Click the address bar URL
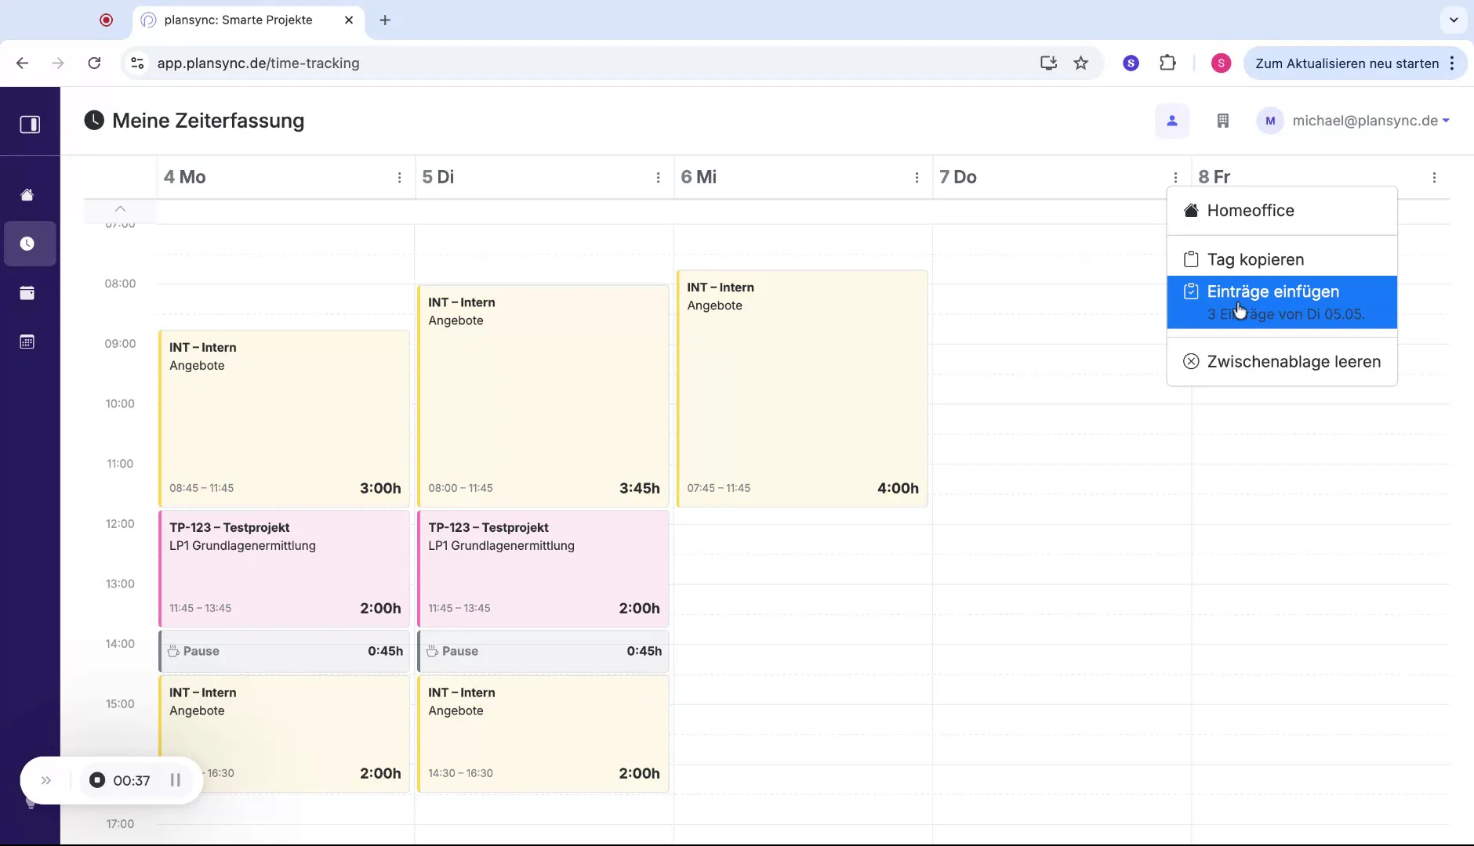Screen dimensions: 1474x846 pos(258,63)
